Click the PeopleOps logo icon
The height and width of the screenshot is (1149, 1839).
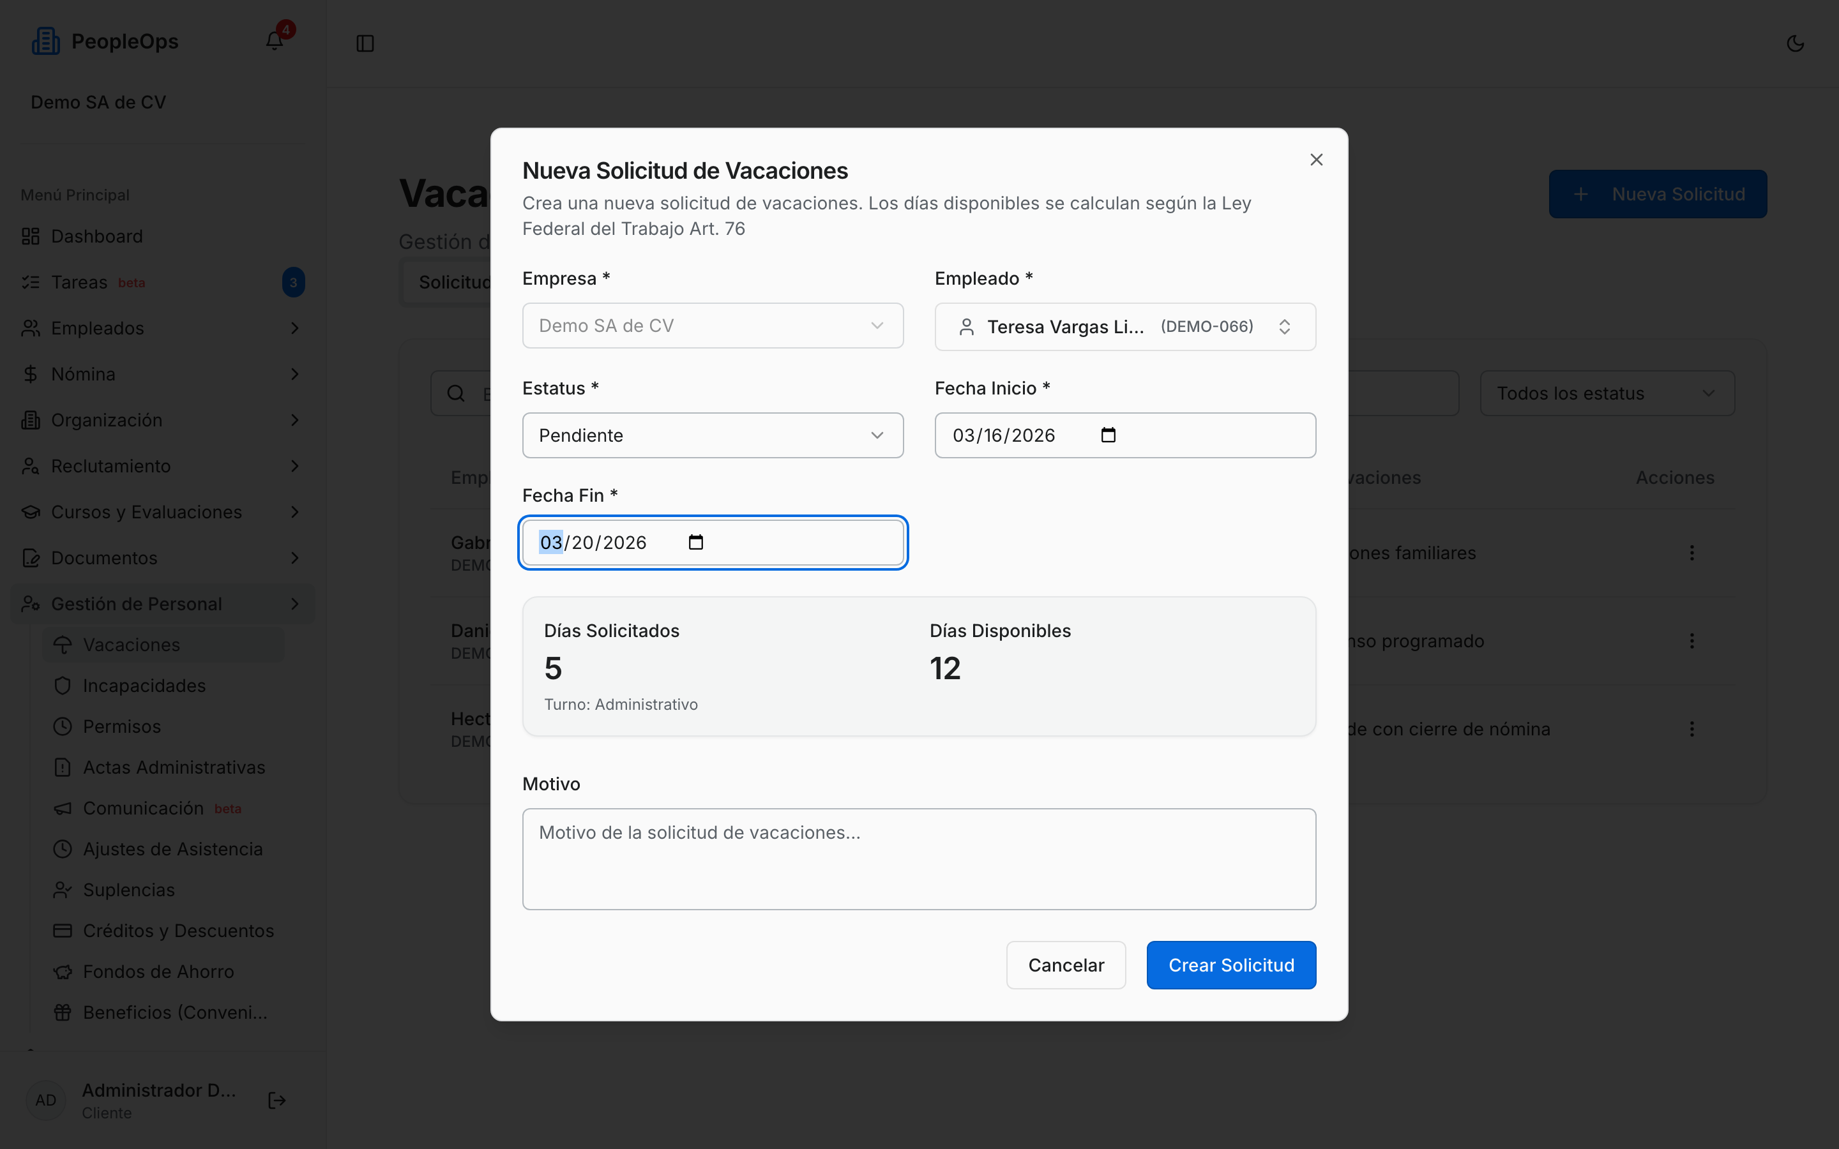[x=45, y=41]
